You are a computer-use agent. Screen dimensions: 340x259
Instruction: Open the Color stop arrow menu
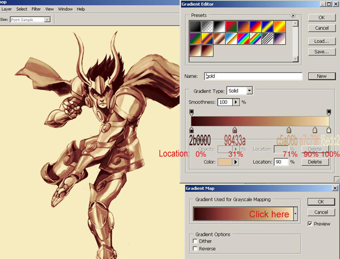pos(236,162)
